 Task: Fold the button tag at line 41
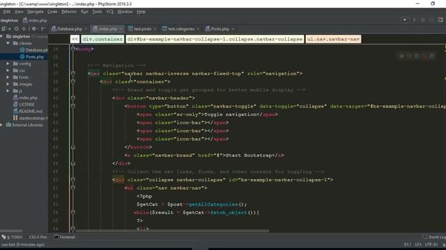pos(72,106)
